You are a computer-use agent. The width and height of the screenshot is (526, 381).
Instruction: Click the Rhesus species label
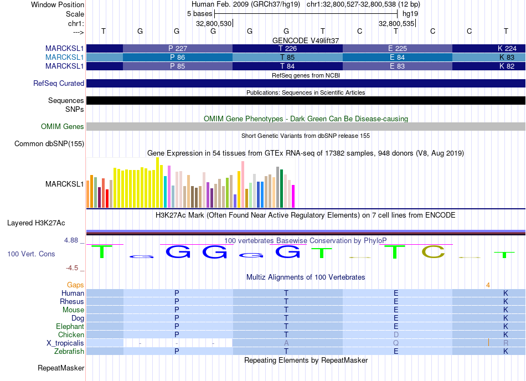click(72, 301)
